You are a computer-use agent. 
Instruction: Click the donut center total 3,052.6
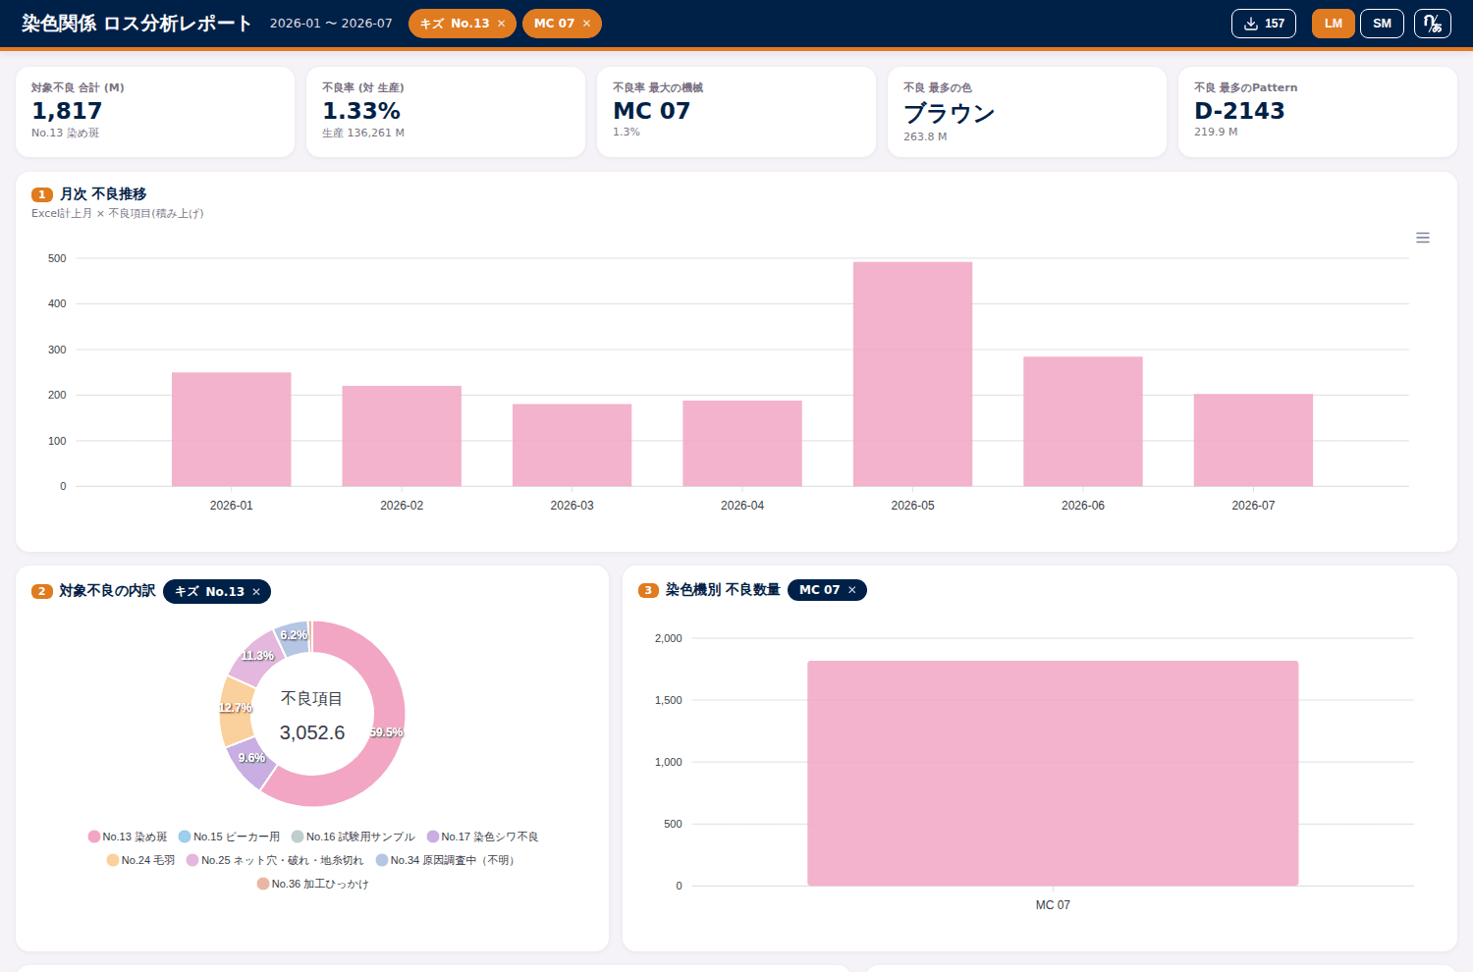[x=312, y=732]
